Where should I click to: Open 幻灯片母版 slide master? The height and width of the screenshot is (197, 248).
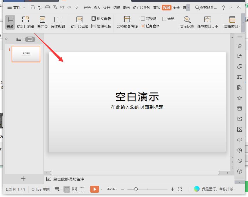(x=80, y=22)
